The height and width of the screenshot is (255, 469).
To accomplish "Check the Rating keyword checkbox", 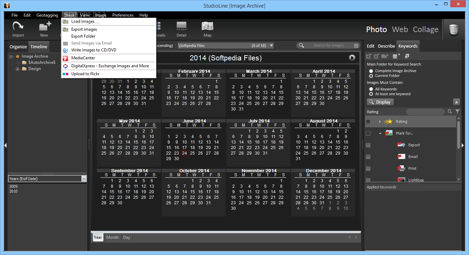I will (368, 121).
